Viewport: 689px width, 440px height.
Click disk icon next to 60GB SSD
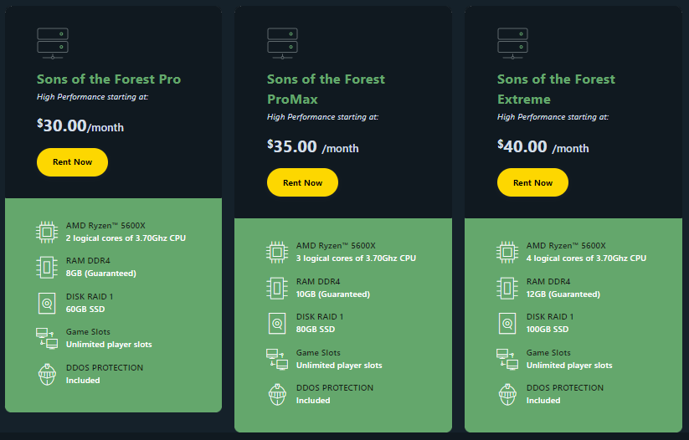click(47, 302)
